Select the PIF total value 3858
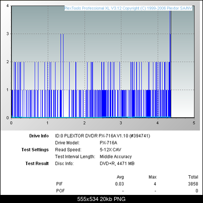 click(193, 184)
